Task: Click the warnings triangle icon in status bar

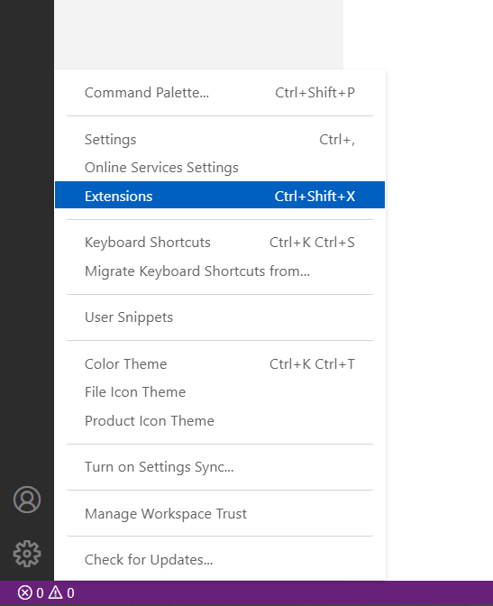Action: pyautogui.click(x=56, y=592)
